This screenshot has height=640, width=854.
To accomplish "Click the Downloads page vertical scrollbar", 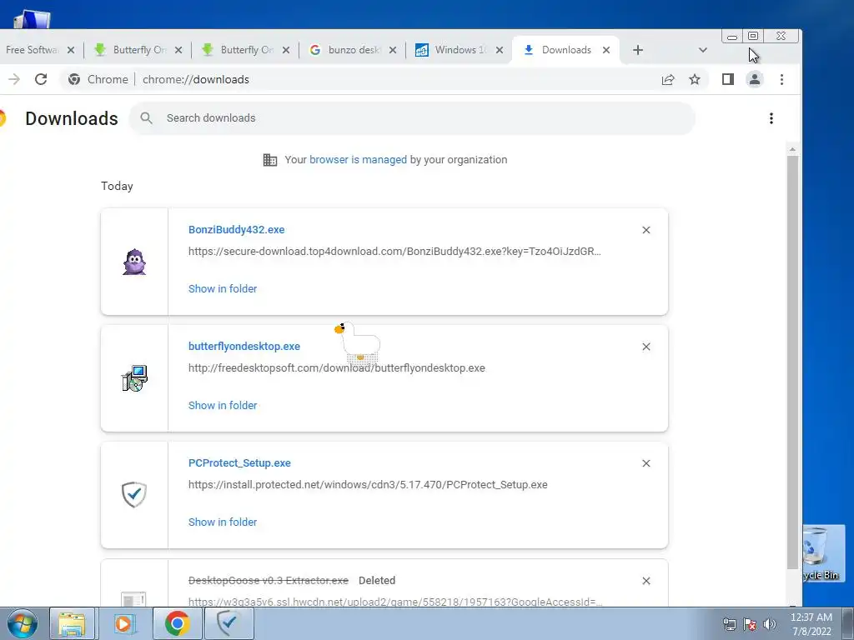I will click(792, 362).
